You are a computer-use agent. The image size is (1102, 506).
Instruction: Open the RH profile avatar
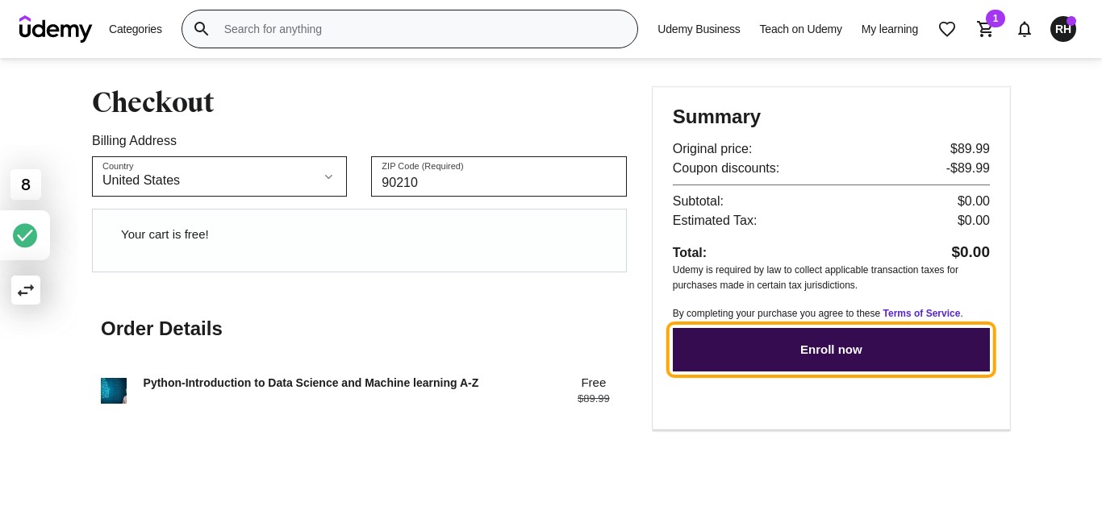pyautogui.click(x=1063, y=29)
